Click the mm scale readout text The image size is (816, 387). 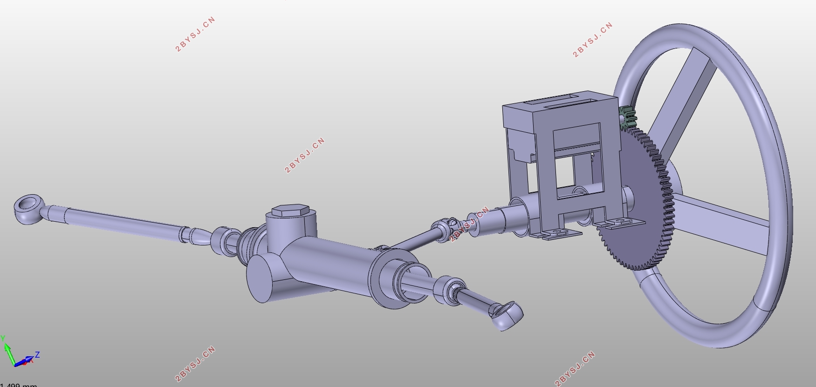[19, 385]
